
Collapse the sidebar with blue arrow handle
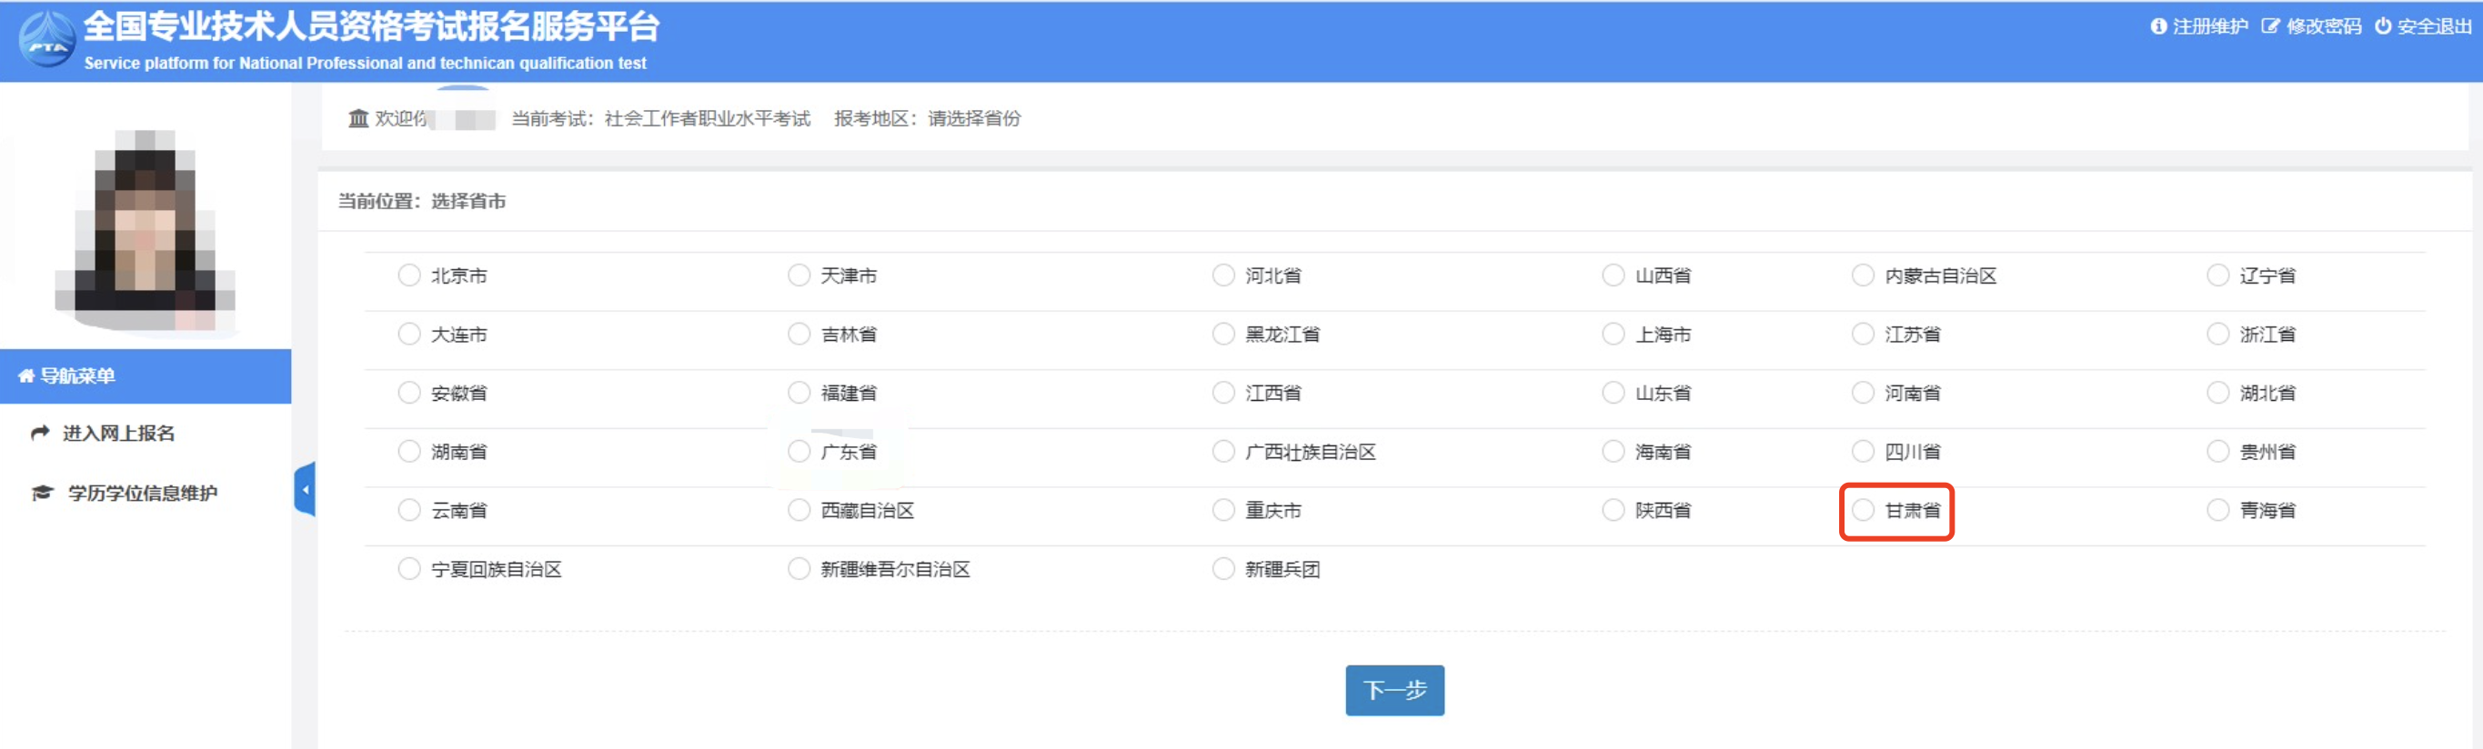305,489
